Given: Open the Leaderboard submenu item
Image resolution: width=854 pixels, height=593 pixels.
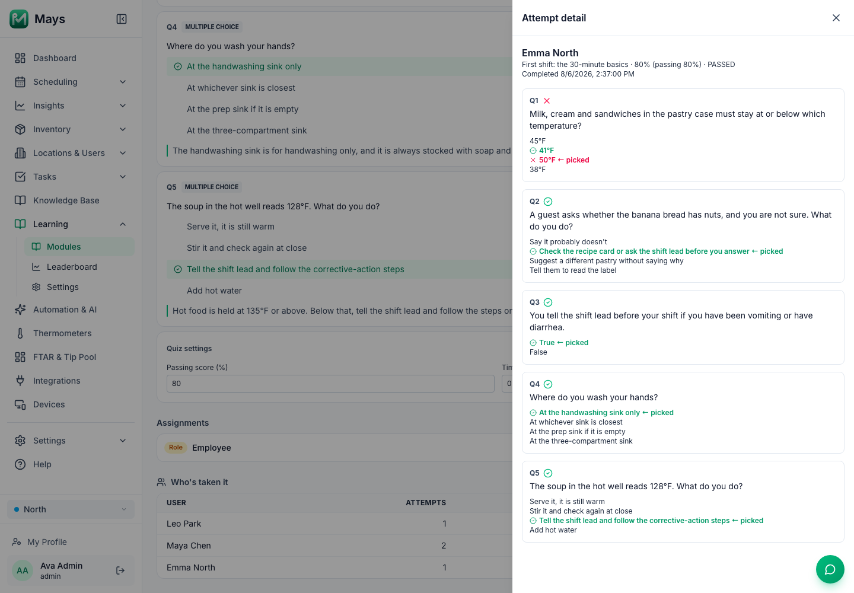Looking at the screenshot, I should pos(79,267).
